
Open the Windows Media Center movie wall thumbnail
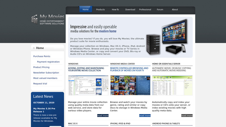click(x=130, y=85)
